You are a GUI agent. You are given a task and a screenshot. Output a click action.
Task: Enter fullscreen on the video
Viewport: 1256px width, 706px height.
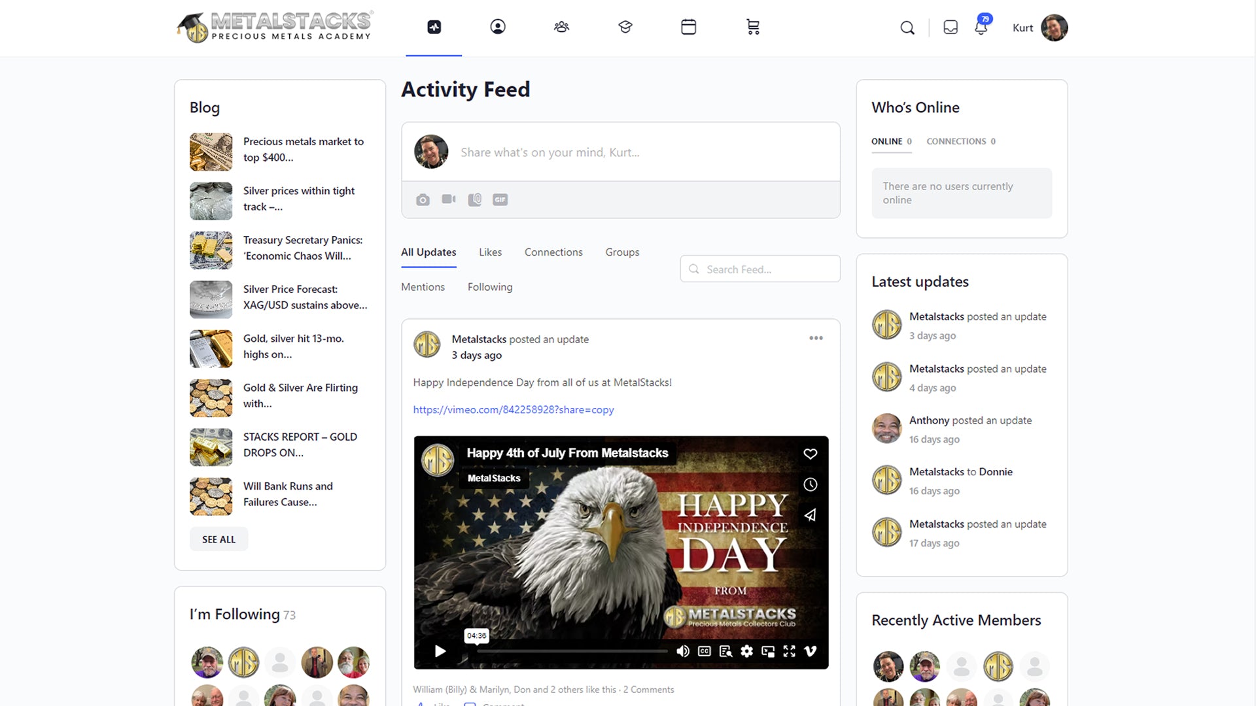pyautogui.click(x=789, y=651)
